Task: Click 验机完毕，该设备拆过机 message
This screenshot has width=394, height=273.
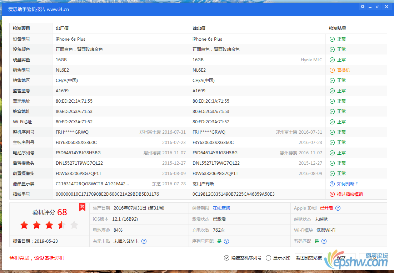Action: point(37,258)
